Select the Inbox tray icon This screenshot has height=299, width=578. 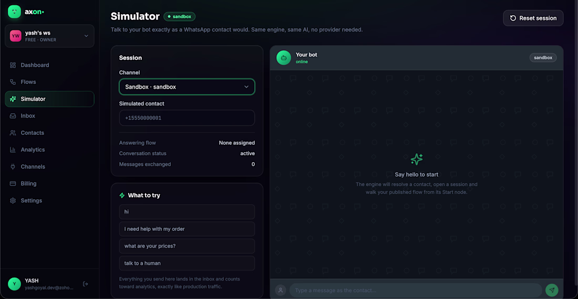(x=13, y=116)
